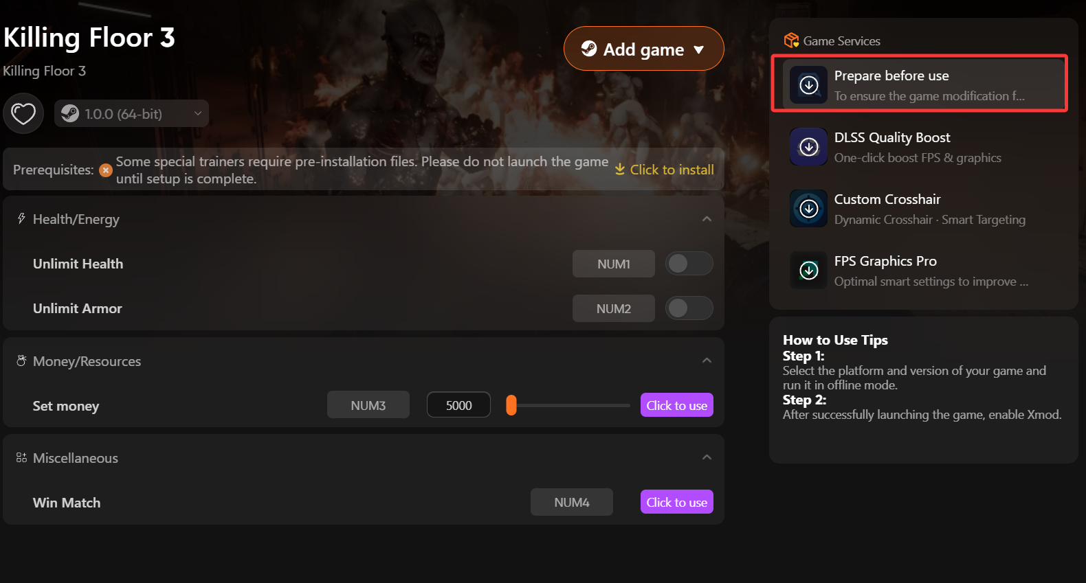Click the orange prerequisites warning icon
This screenshot has width=1086, height=583.
(x=106, y=170)
